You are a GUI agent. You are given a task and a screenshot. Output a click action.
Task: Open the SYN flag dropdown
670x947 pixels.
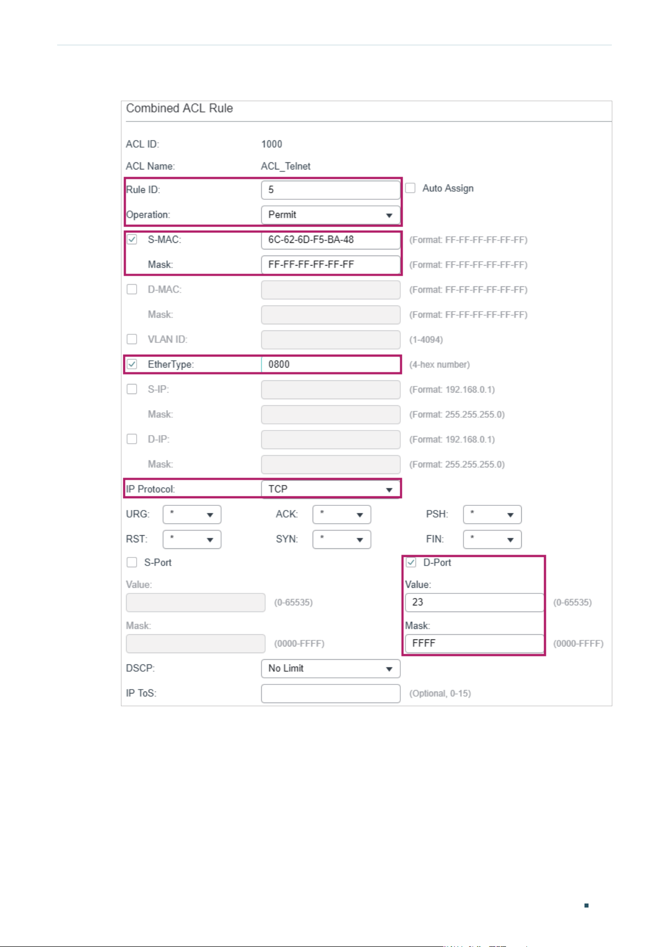click(342, 539)
